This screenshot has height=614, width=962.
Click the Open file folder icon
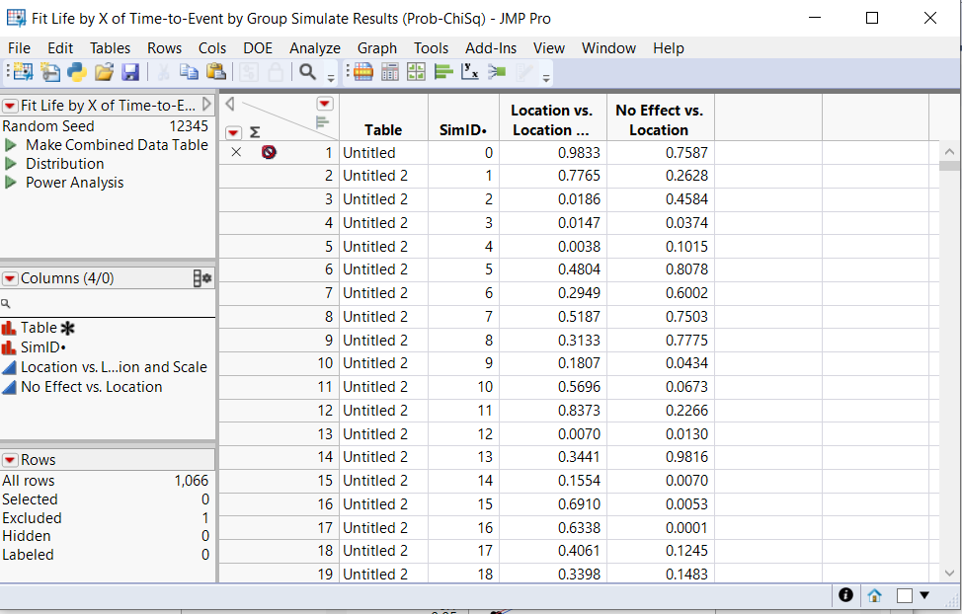pyautogui.click(x=104, y=72)
